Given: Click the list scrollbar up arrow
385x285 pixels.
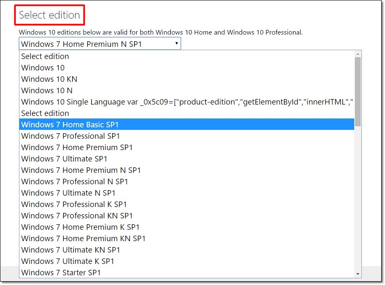Looking at the screenshot, I should pos(358,54).
